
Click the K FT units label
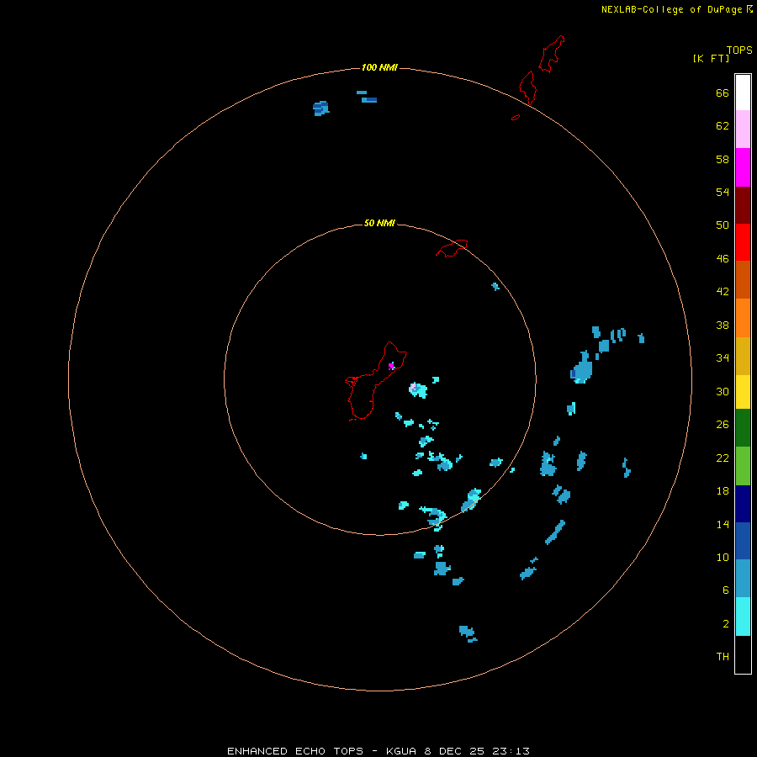[711, 58]
